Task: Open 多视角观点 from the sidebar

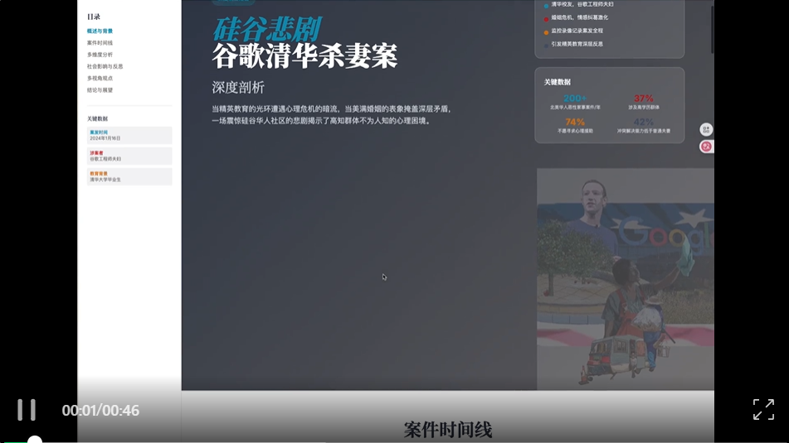Action: coord(100,79)
